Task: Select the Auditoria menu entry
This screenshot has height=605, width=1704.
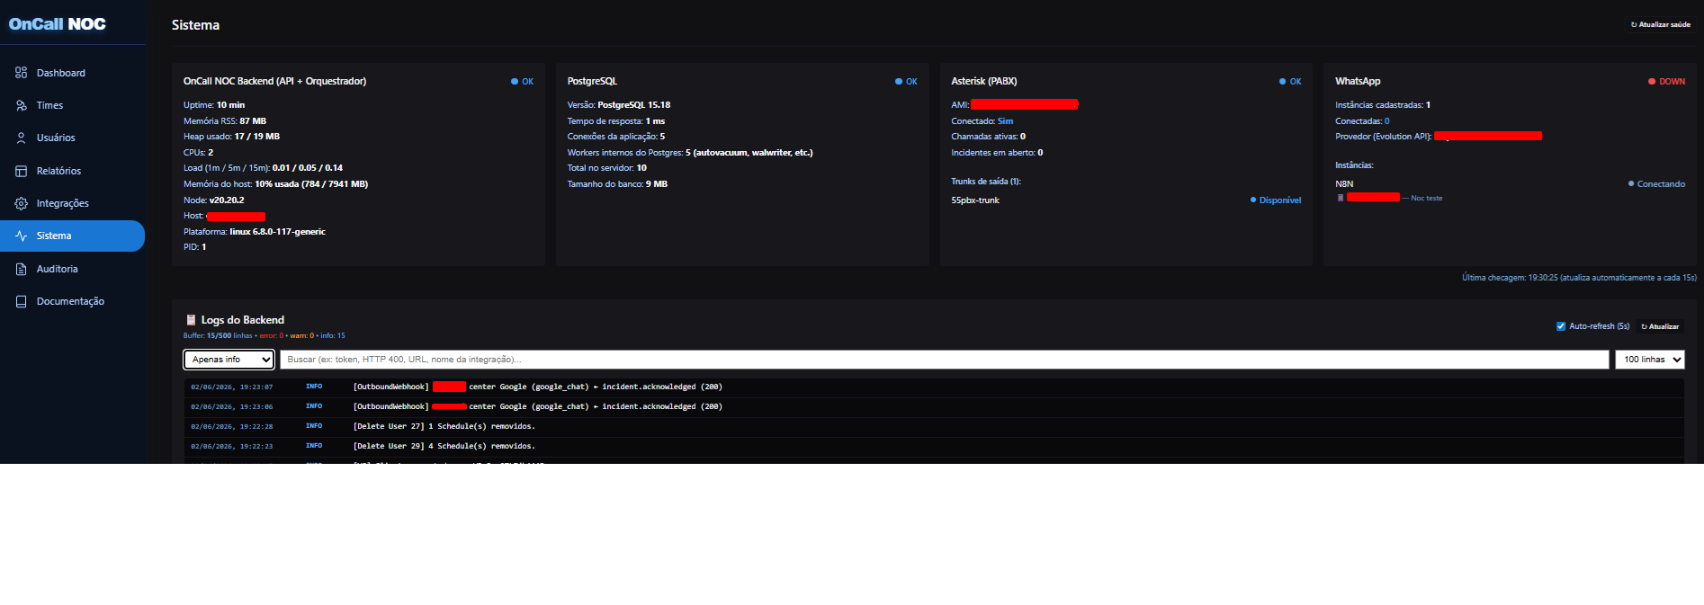Action: click(72, 269)
